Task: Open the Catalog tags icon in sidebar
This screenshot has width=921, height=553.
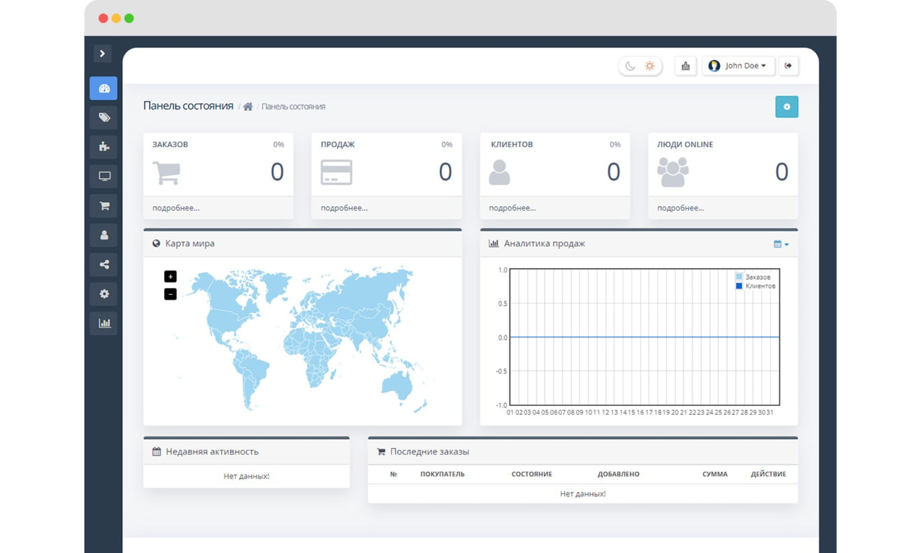Action: 104,117
